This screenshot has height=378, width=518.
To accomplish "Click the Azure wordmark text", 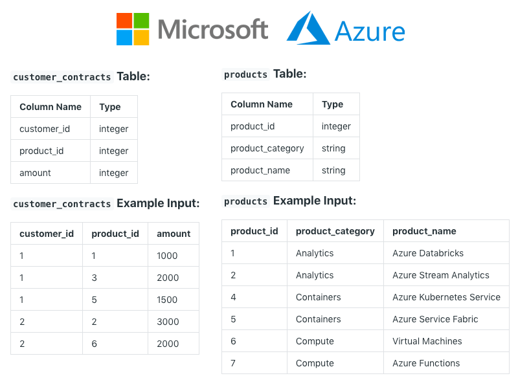I will 370,31.
